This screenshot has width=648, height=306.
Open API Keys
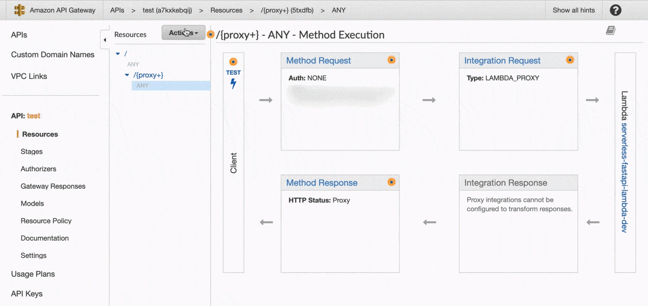click(x=27, y=294)
